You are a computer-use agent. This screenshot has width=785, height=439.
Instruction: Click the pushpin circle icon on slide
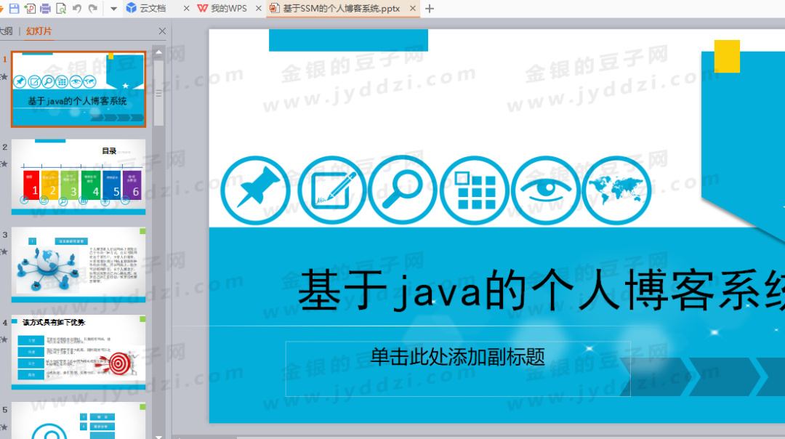point(255,190)
